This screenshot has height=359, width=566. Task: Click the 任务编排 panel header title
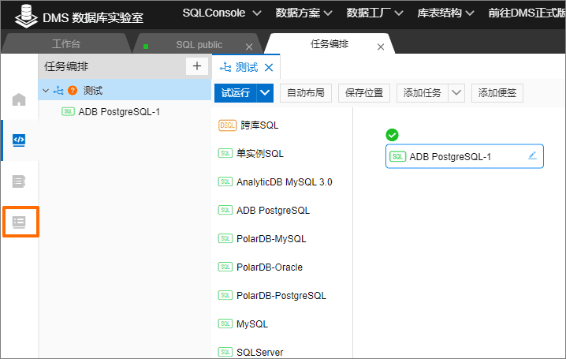pos(66,66)
